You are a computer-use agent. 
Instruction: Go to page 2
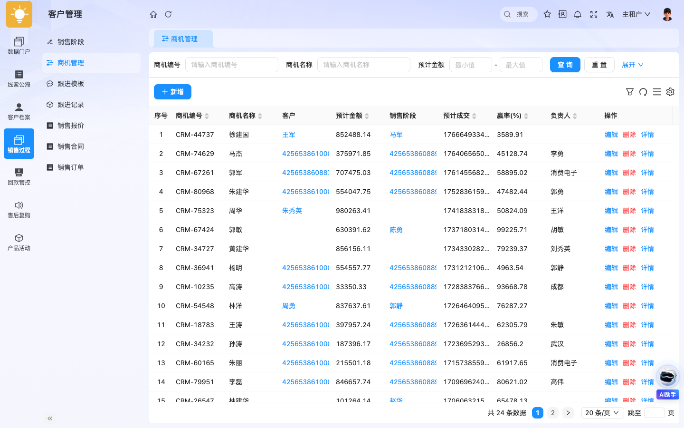[552, 413]
